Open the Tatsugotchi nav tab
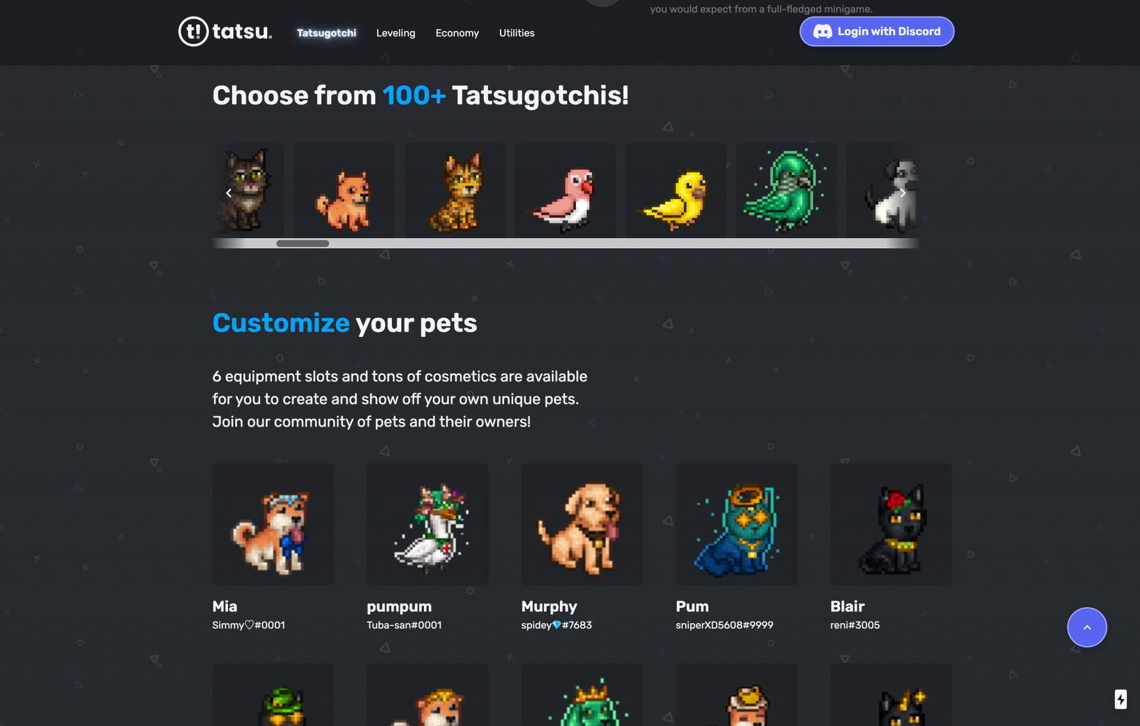The width and height of the screenshot is (1140, 726). coord(327,33)
